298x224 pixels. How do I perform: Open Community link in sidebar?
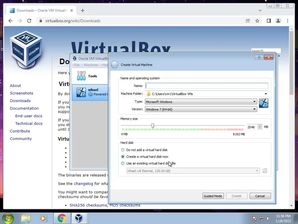(x=21, y=139)
